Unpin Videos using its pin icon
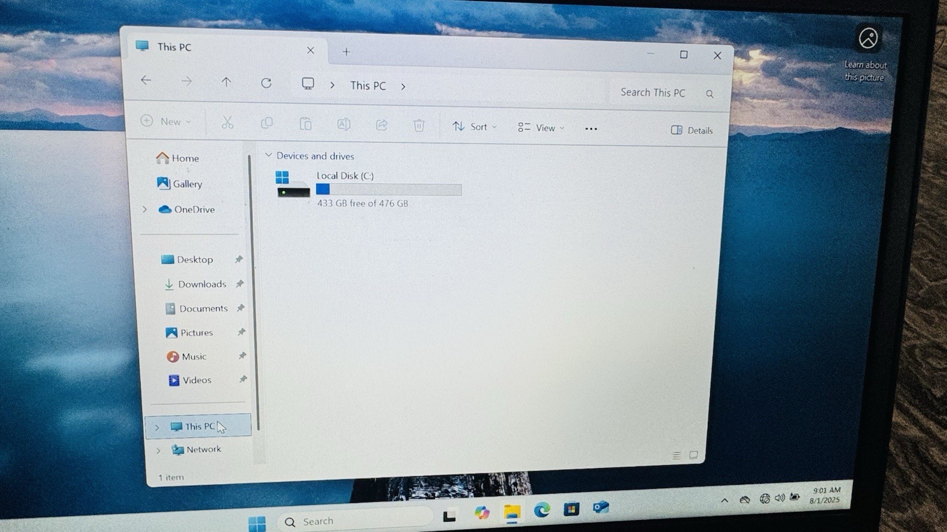Viewport: 947px width, 532px height. [243, 379]
